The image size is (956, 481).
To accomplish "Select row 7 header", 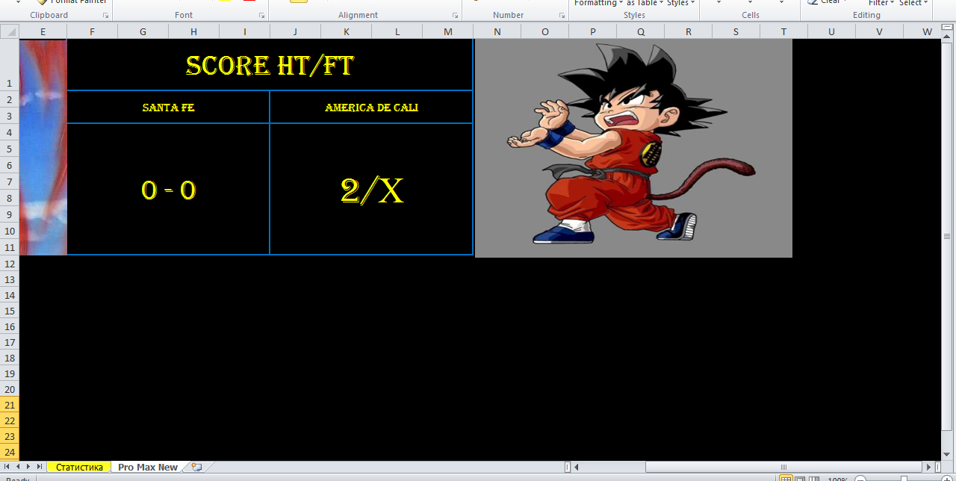I will 10,181.
